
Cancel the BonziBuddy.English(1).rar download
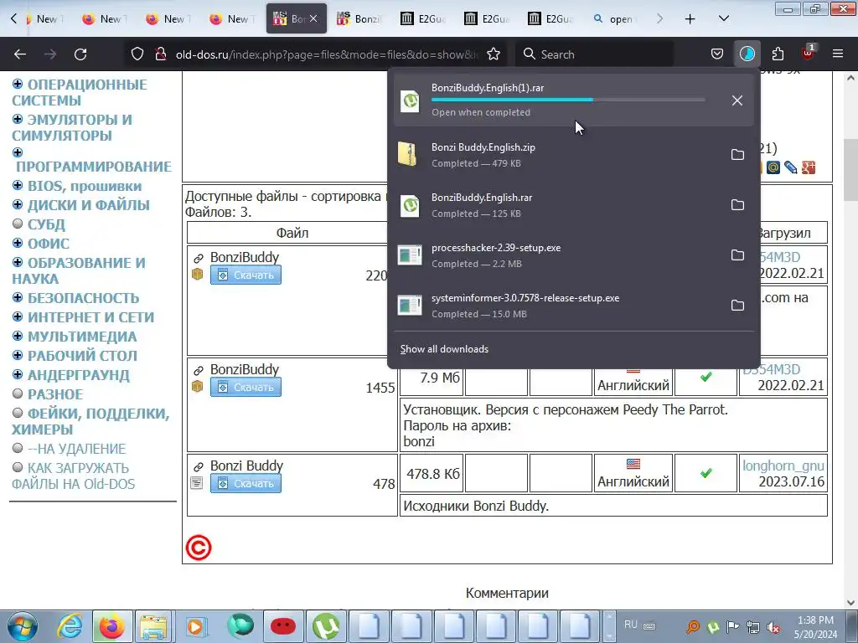point(737,100)
